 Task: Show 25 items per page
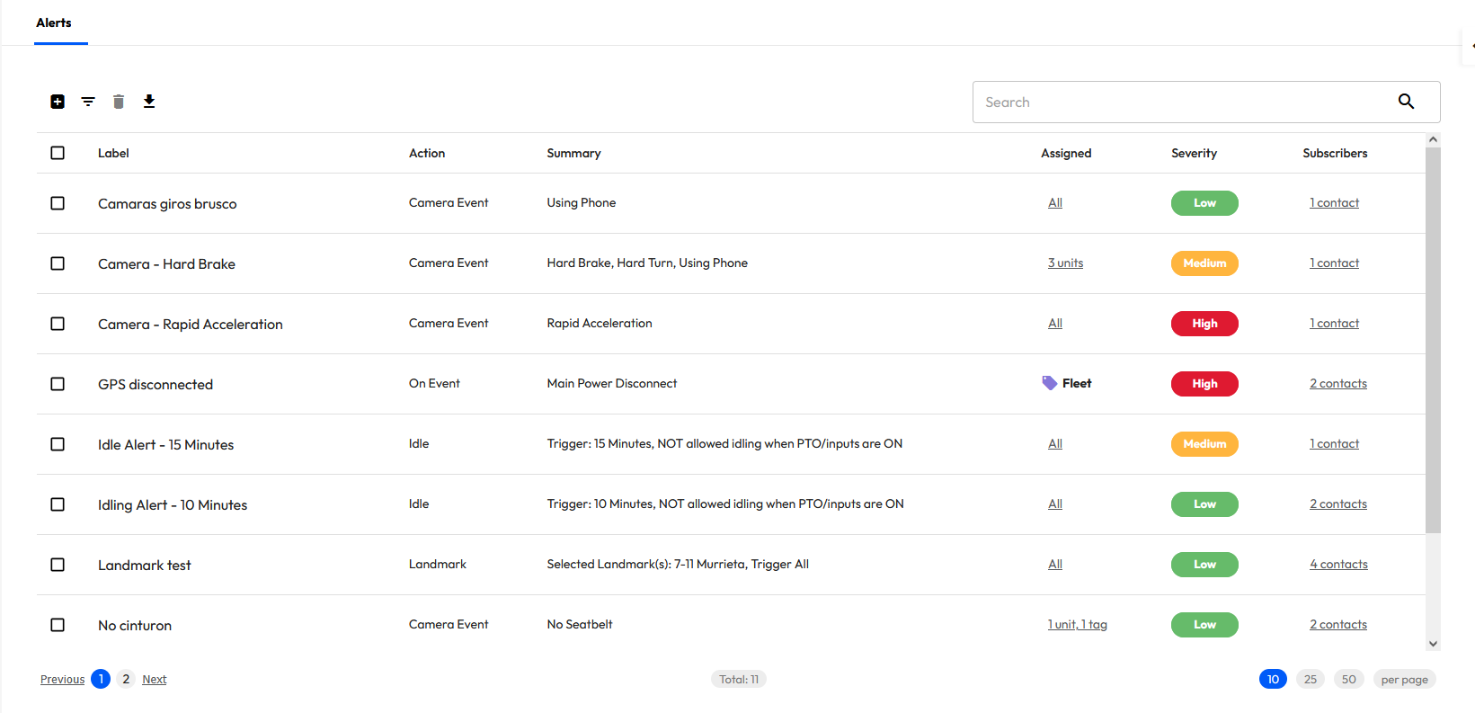(1311, 679)
